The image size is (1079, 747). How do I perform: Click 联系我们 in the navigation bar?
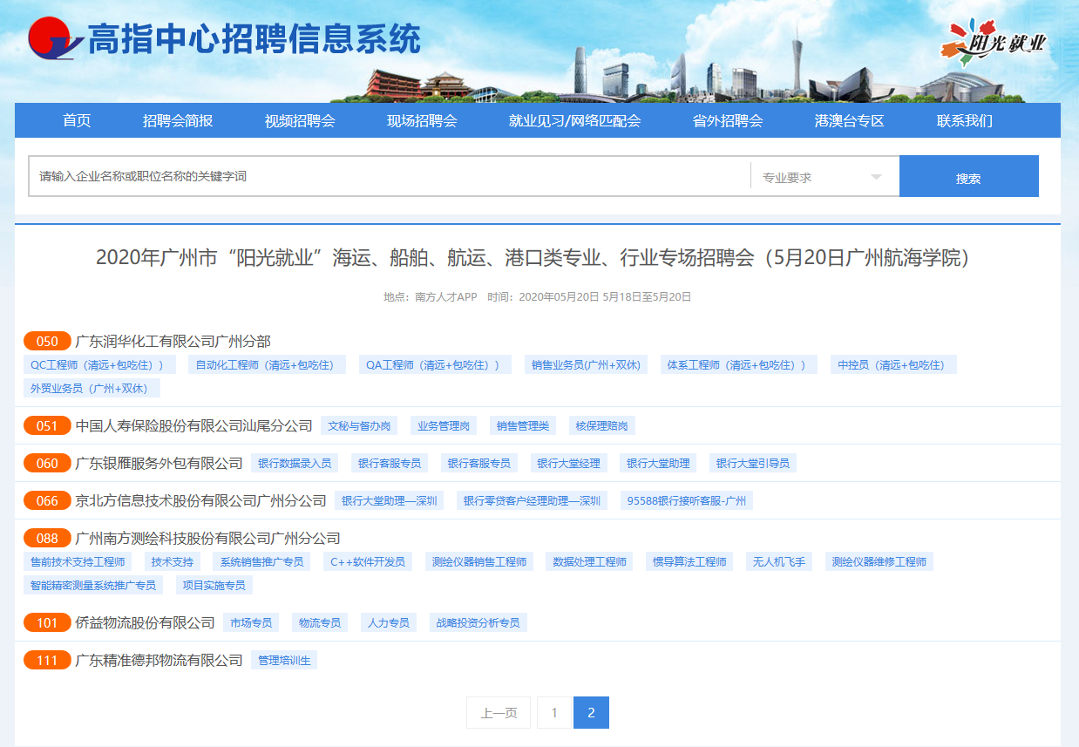[x=965, y=121]
